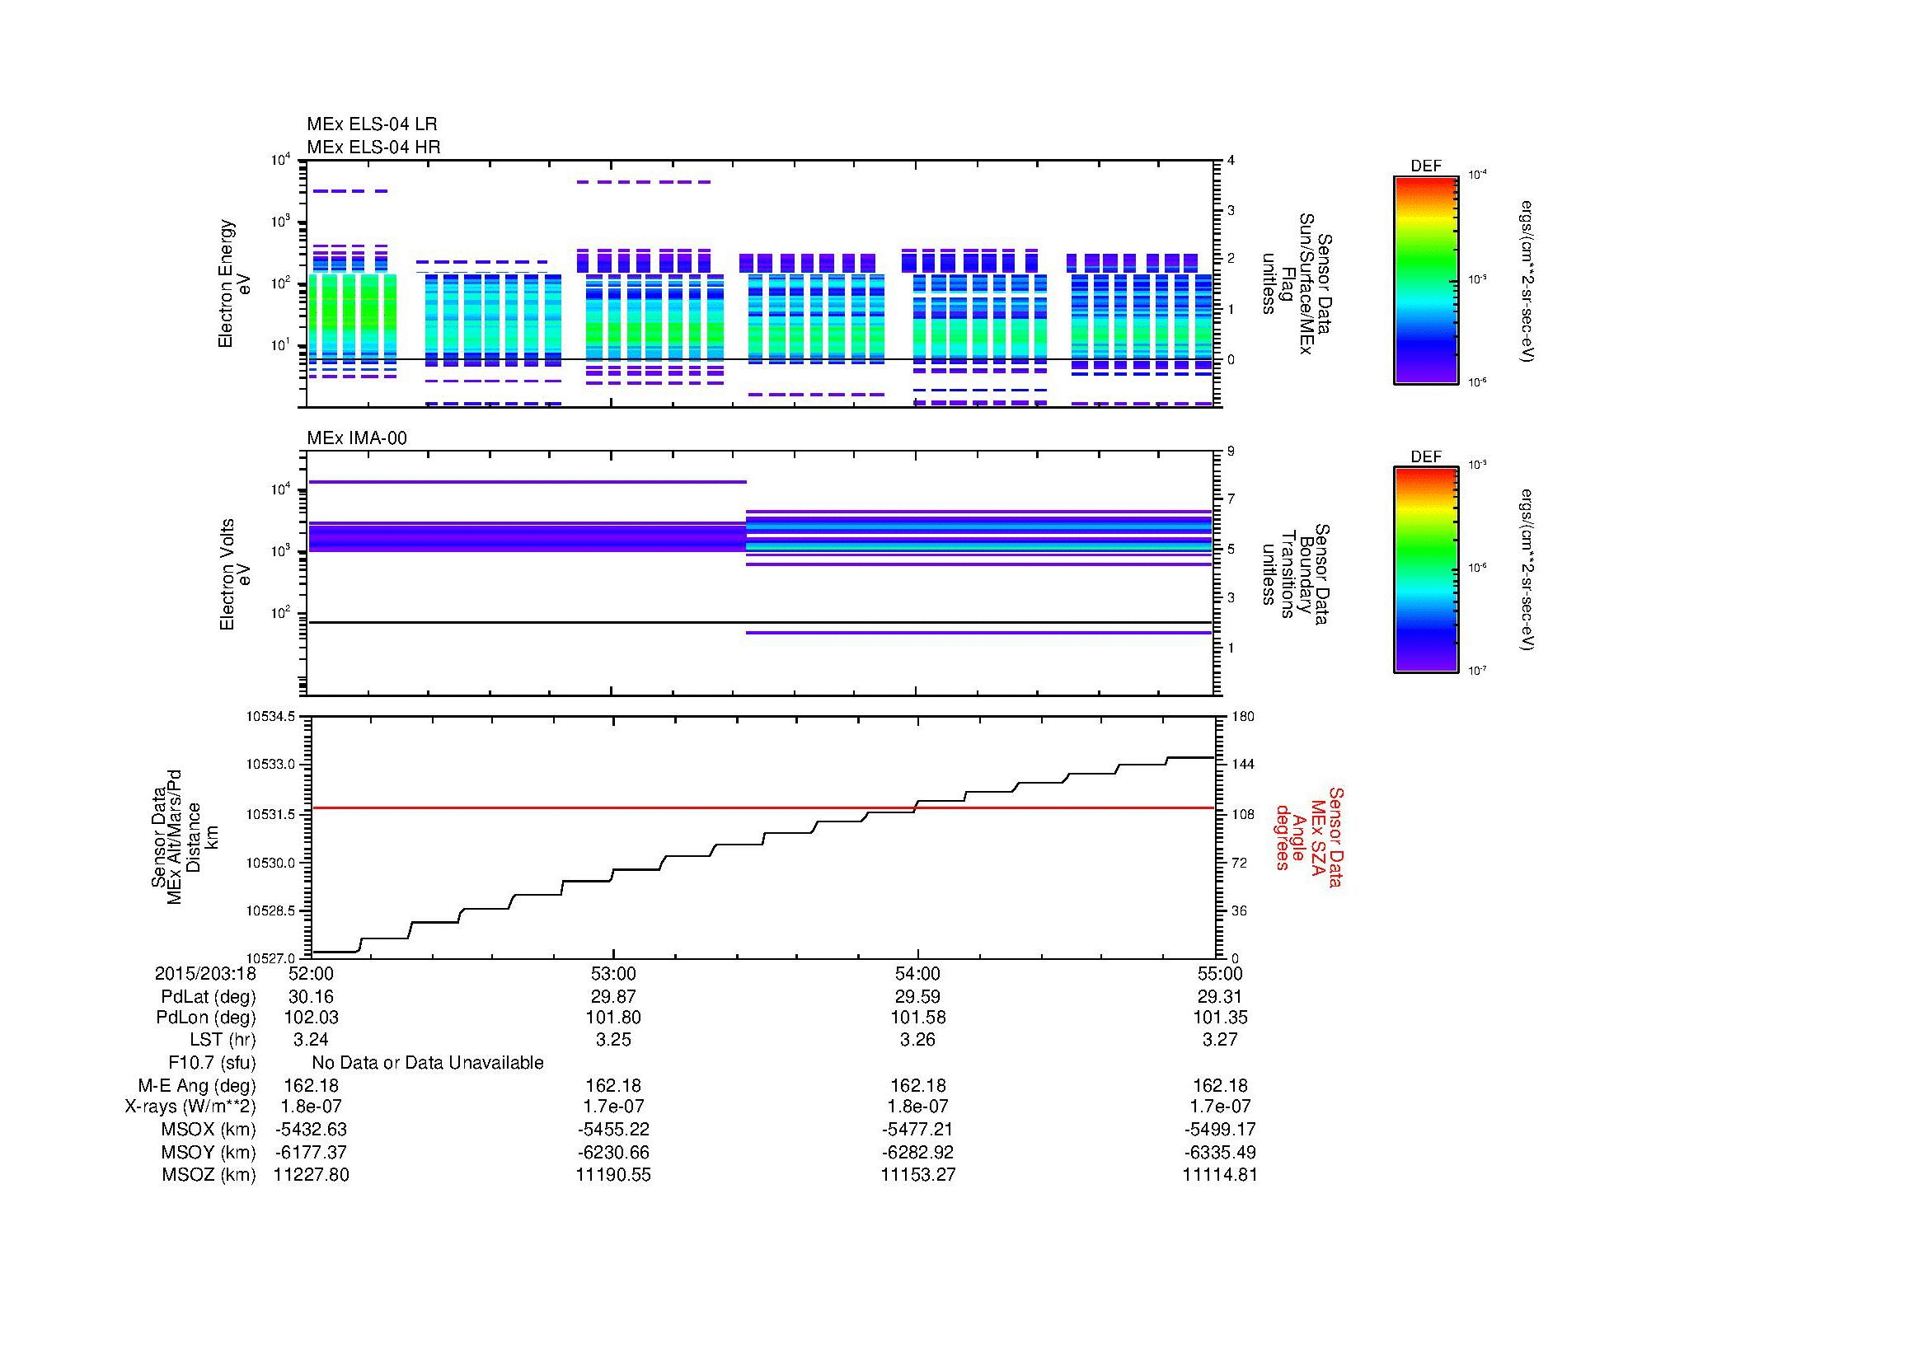Viewport: 1928px width, 1362px height.
Task: Click the time tick label 53:00
Action: click(613, 973)
